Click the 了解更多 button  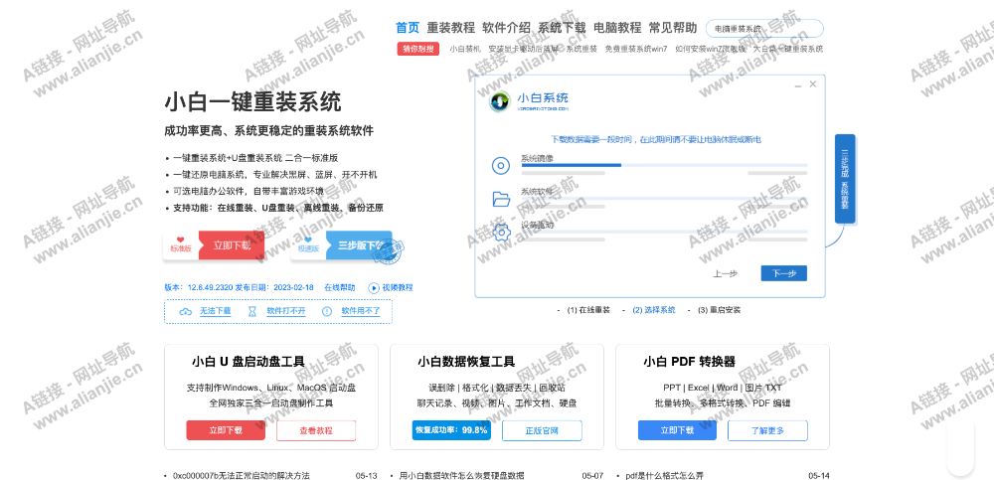[x=767, y=430]
